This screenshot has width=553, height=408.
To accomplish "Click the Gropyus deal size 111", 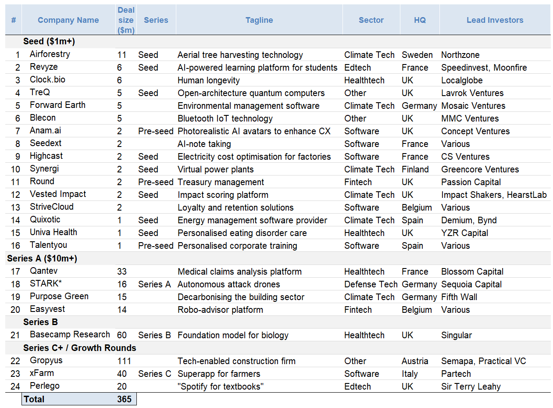I will [124, 361].
